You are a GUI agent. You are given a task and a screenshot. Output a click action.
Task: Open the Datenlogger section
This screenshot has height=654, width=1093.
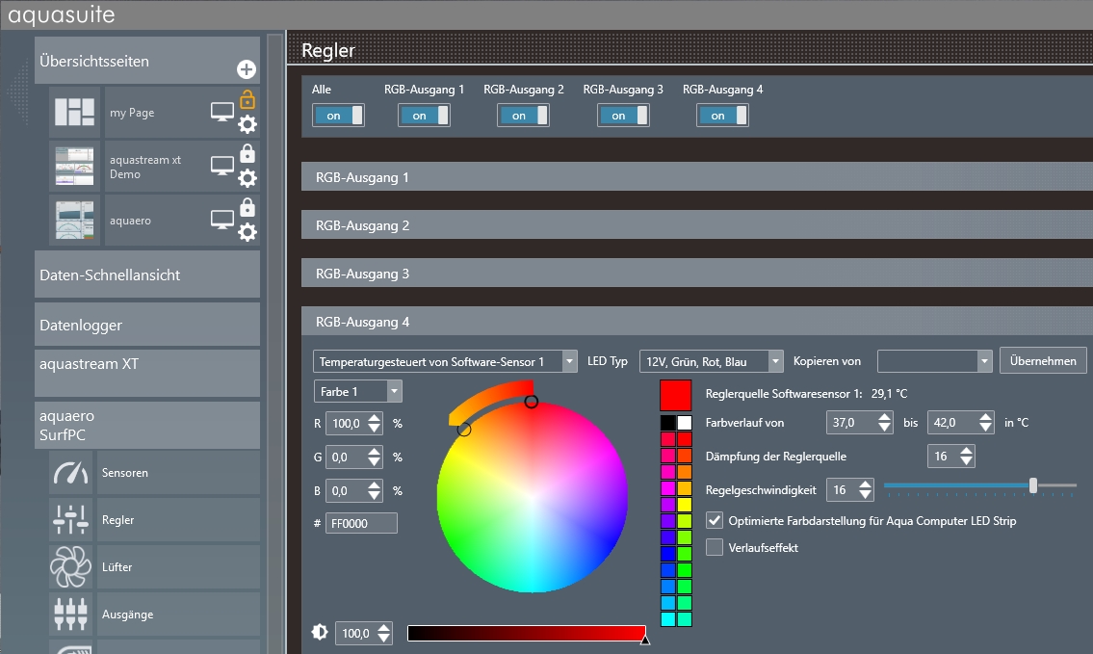click(147, 326)
